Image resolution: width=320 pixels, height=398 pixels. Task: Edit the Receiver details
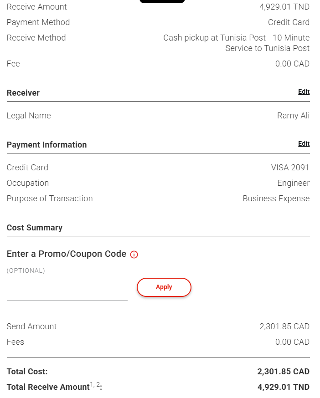304,92
